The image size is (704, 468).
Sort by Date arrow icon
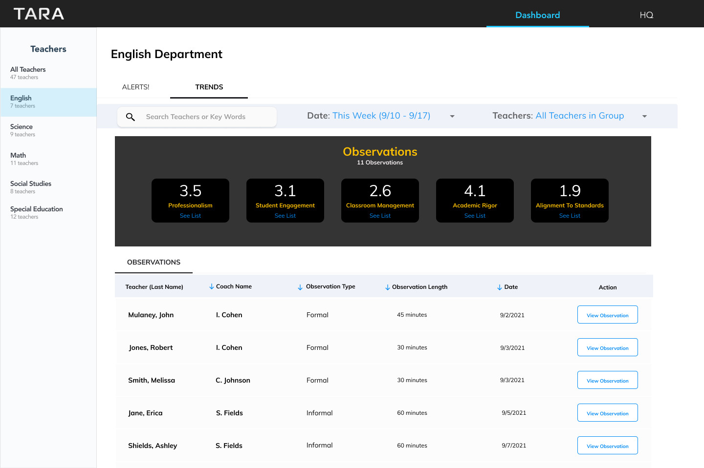(500, 287)
